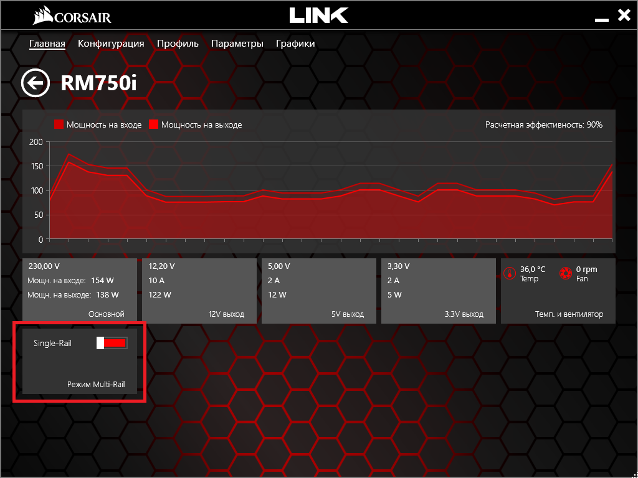Open the Главная tab
The width and height of the screenshot is (638, 478).
[x=47, y=44]
